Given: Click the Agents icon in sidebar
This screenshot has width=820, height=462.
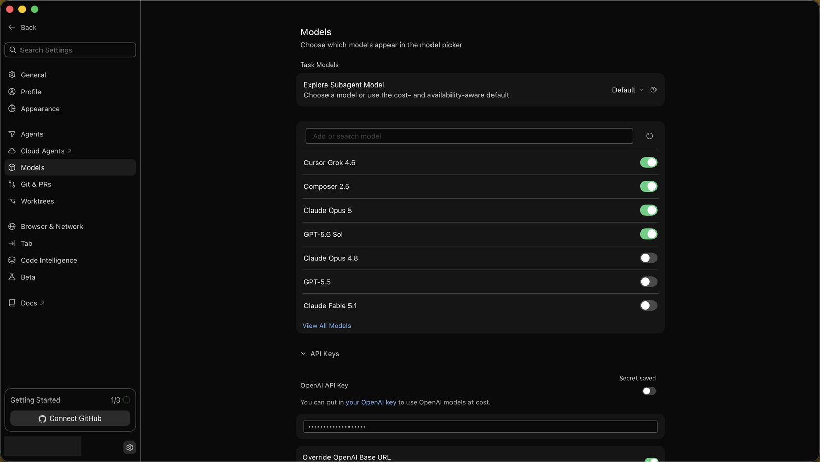Looking at the screenshot, I should pos(12,134).
